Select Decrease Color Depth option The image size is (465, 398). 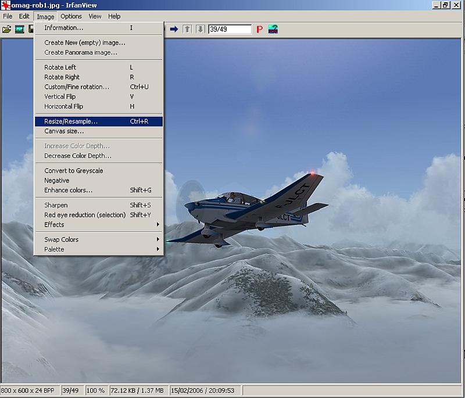[x=77, y=156]
